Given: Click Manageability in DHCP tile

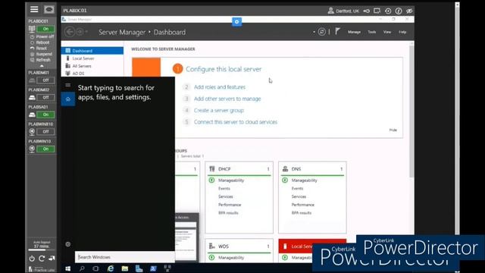Looking at the screenshot, I should (231, 180).
